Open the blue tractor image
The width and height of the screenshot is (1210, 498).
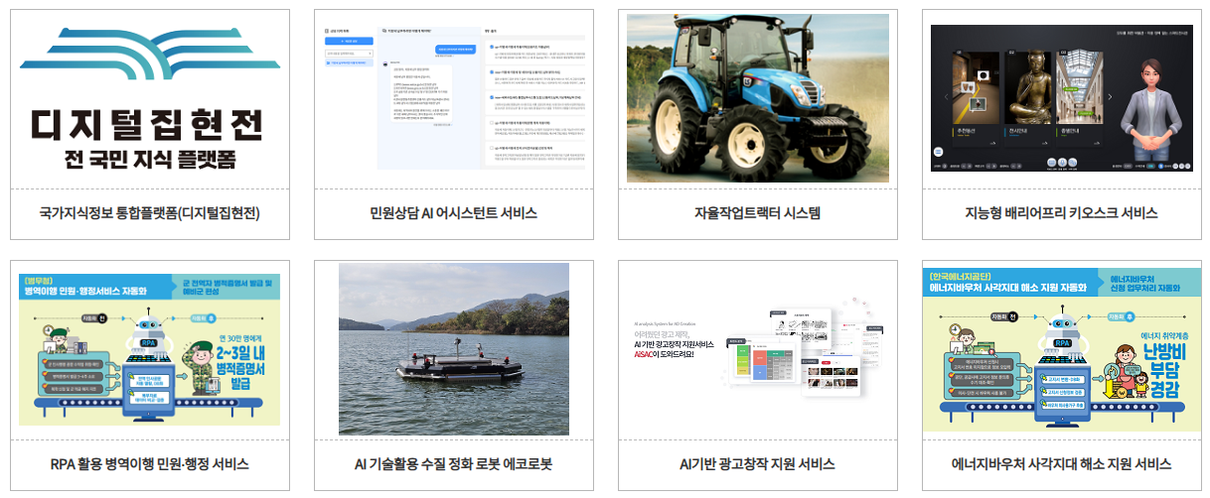coord(758,98)
